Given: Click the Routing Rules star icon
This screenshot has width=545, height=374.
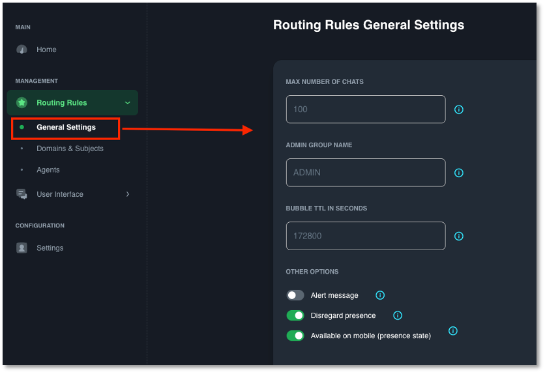Looking at the screenshot, I should (22, 102).
